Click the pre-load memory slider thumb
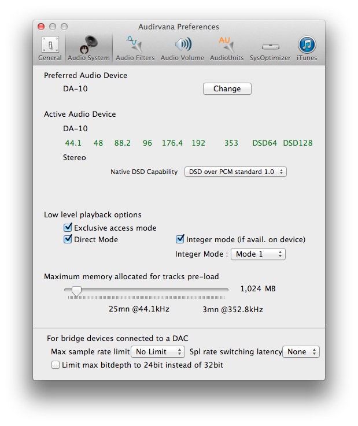358x426 pixels. pos(76,291)
